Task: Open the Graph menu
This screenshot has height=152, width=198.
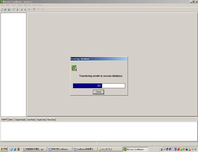Action: pos(20,5)
